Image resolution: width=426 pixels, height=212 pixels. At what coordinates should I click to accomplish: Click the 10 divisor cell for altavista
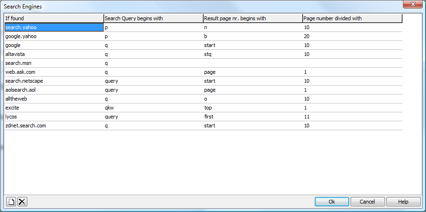[352, 54]
